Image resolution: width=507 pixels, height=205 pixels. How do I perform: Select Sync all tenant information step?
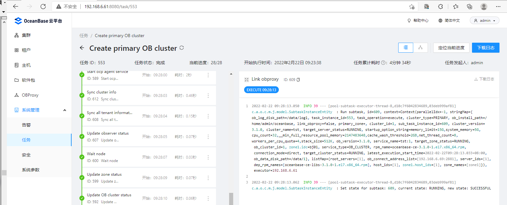(x=149, y=116)
